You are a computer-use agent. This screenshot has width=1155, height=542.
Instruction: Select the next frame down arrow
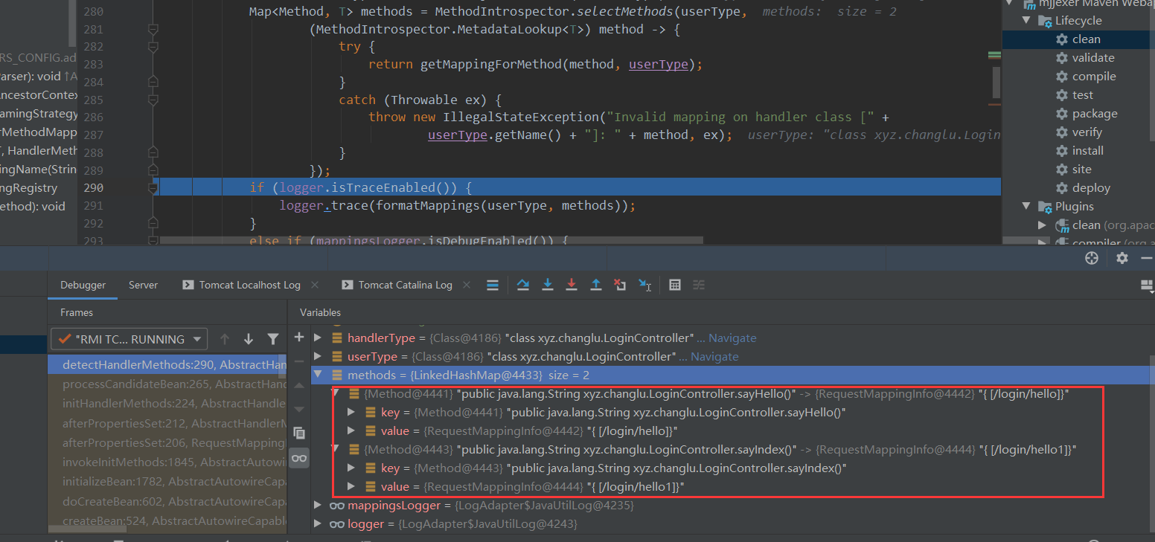click(249, 339)
